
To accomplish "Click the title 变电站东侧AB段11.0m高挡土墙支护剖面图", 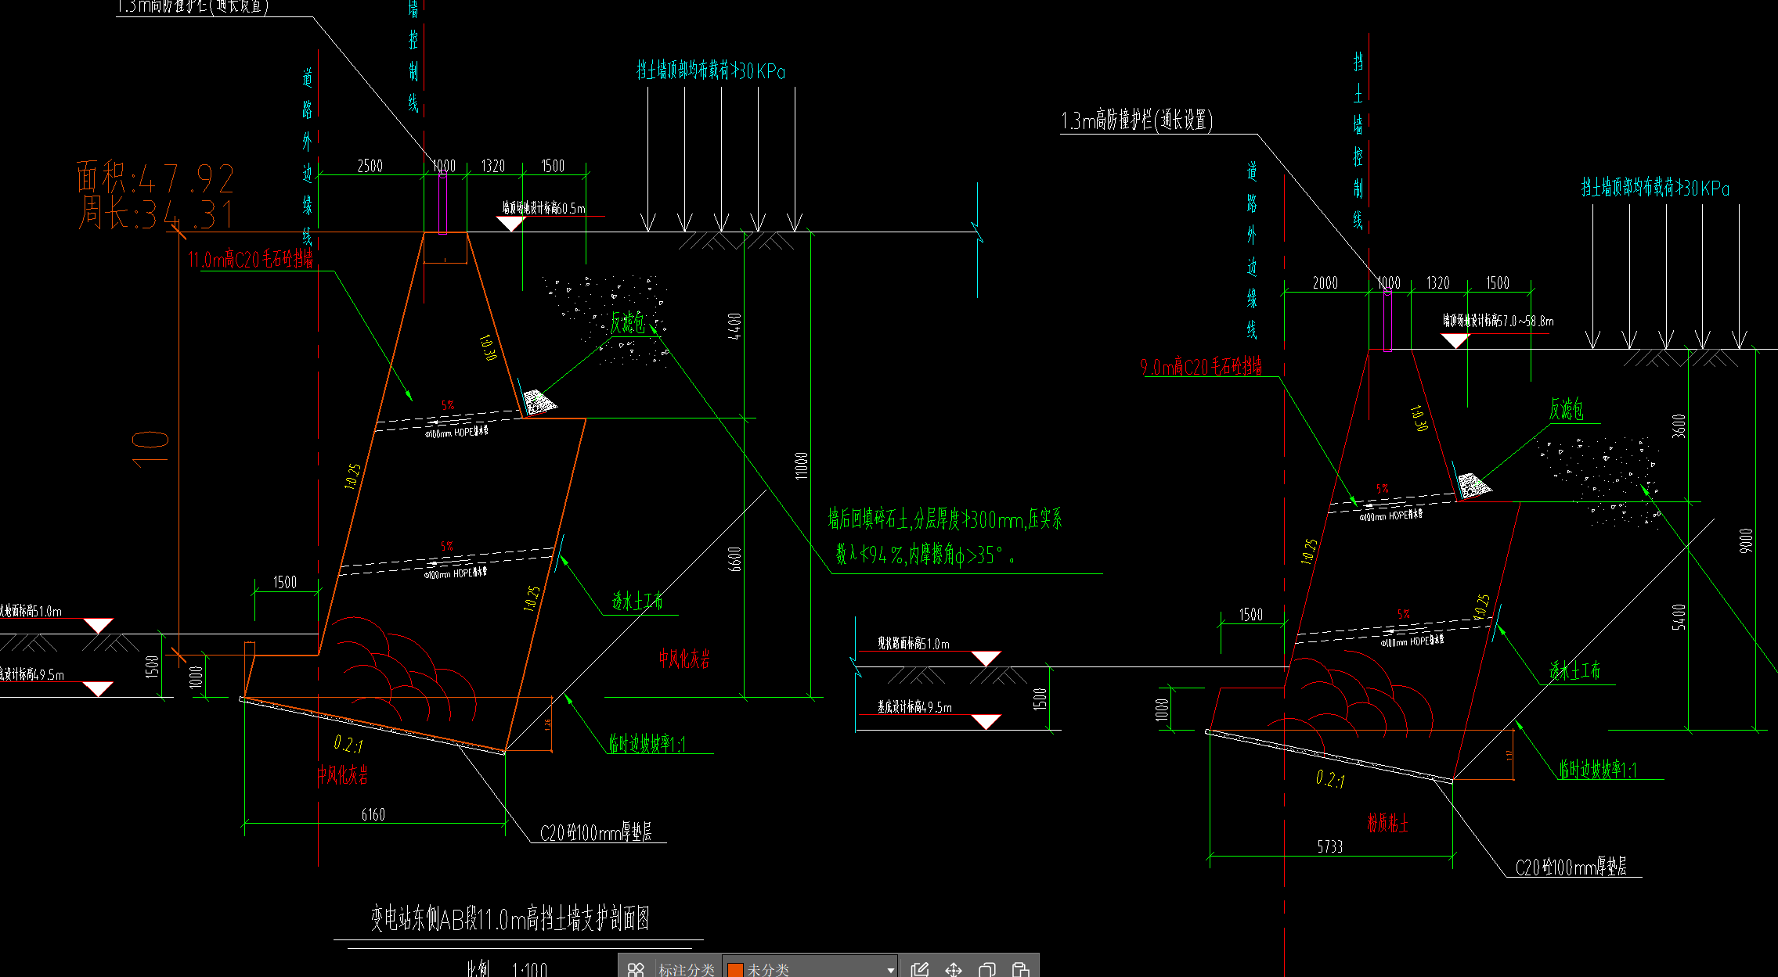I will coord(510,918).
